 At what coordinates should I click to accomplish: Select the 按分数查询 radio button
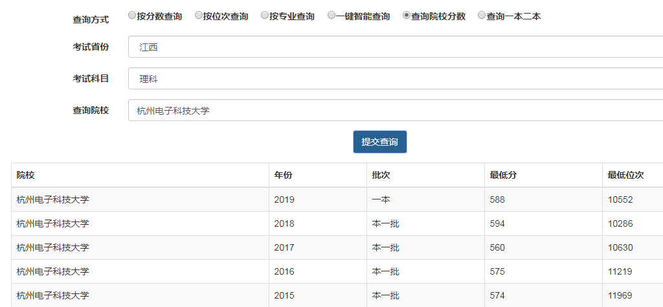point(132,16)
